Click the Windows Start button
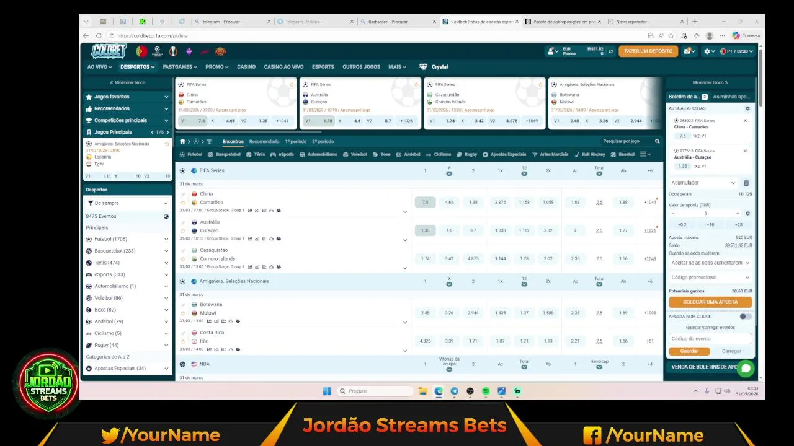 tap(327, 391)
